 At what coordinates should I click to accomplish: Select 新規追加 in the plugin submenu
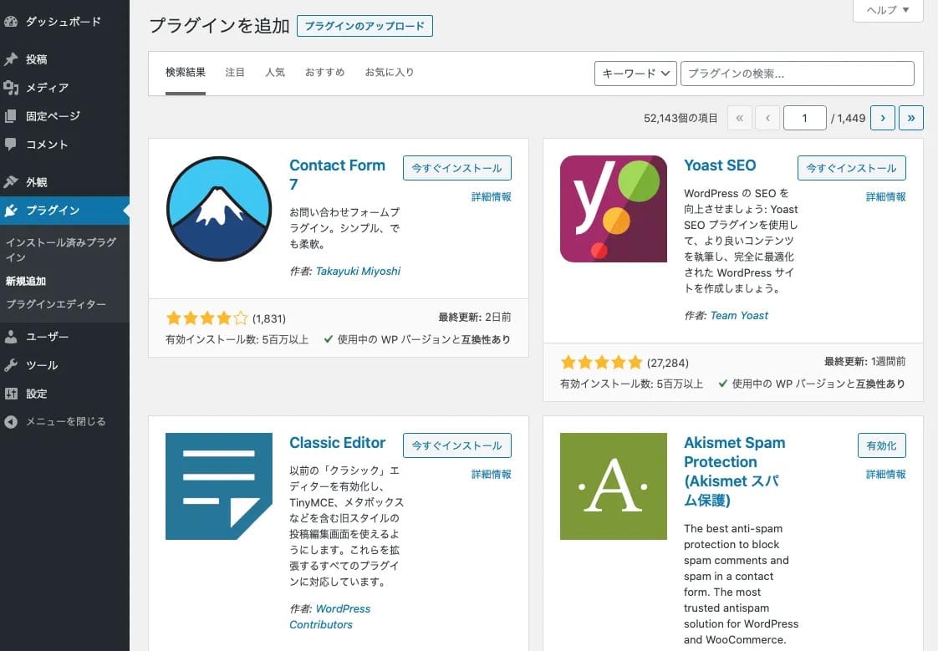[26, 281]
